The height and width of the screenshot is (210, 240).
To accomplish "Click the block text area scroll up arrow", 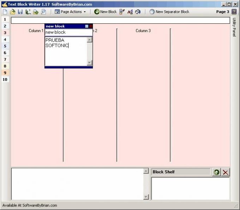I will (x=89, y=40).
